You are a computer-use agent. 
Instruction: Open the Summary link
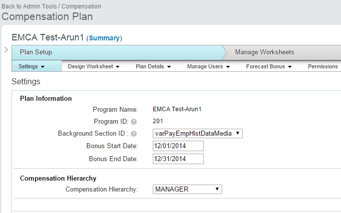[104, 38]
